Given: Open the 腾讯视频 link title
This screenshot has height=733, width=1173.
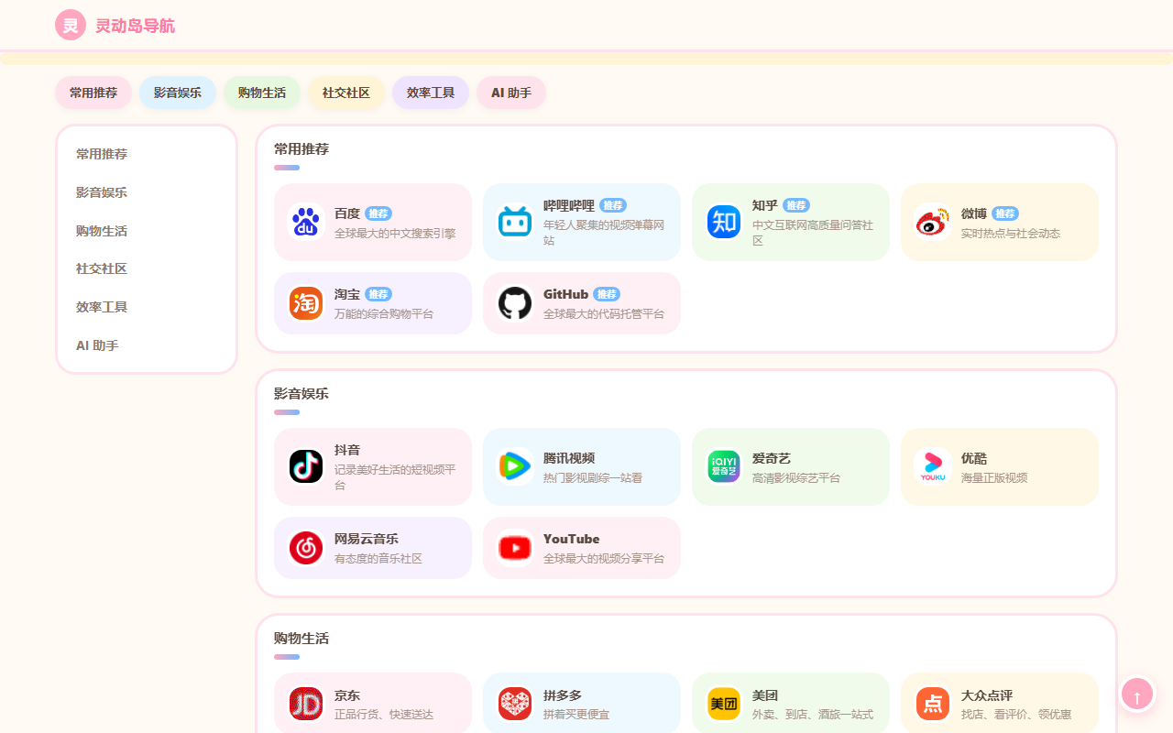Looking at the screenshot, I should [x=569, y=458].
